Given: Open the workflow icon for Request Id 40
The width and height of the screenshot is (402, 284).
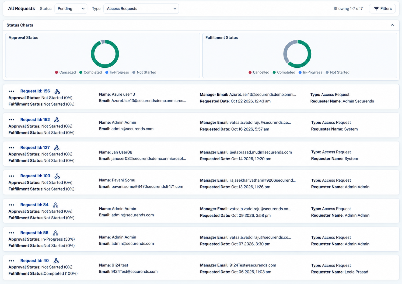Looking at the screenshot, I should [56, 261].
